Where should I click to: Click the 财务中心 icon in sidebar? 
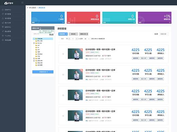point(3,27)
